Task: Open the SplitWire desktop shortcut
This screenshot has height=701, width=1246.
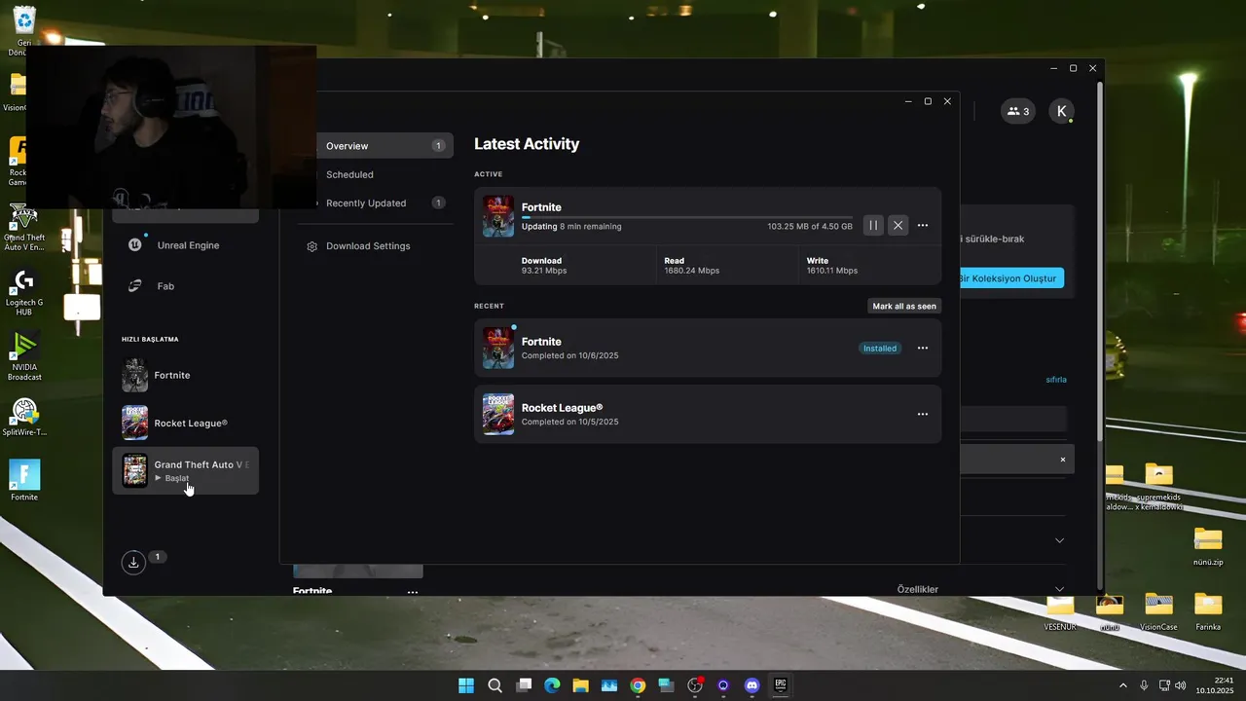Action: (24, 417)
